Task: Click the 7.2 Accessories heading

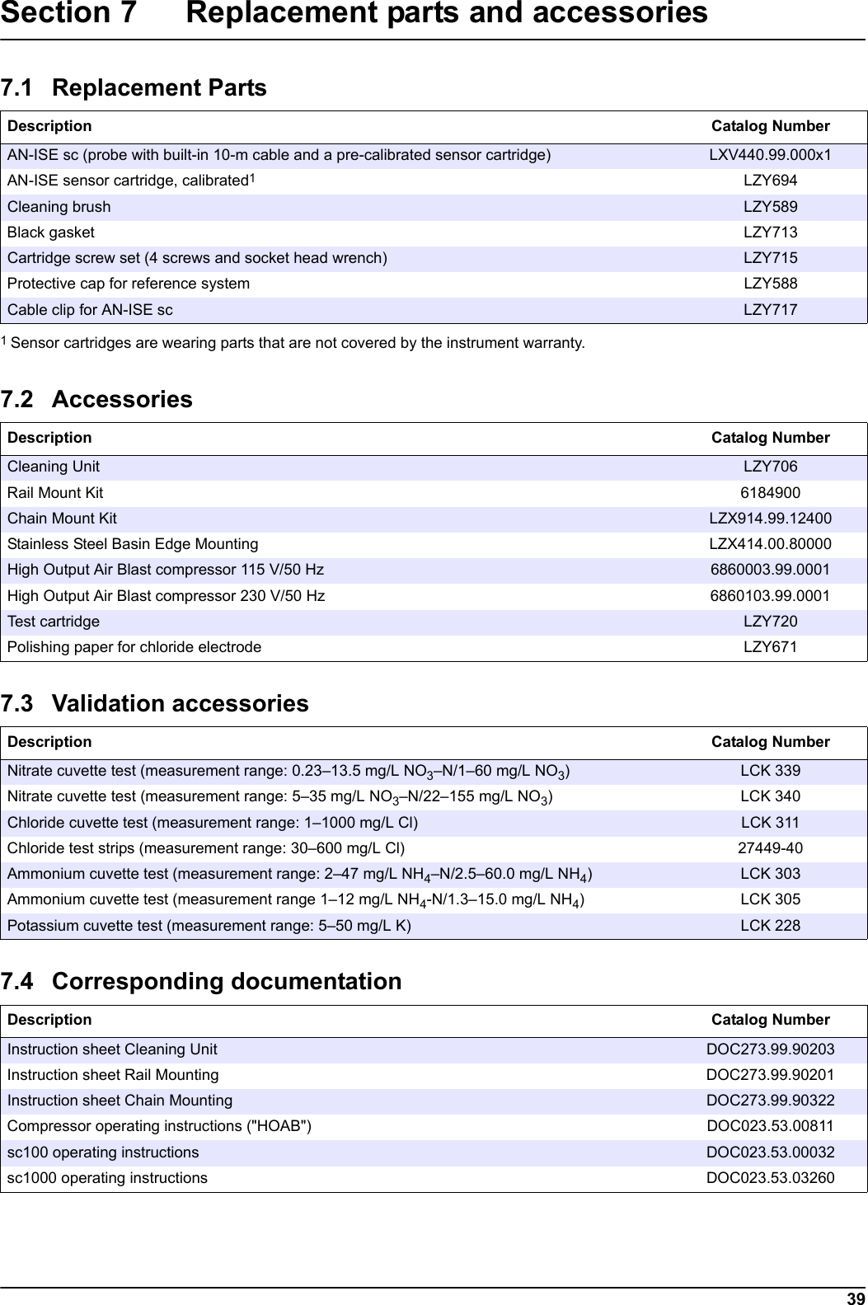Action: pyautogui.click(x=96, y=399)
